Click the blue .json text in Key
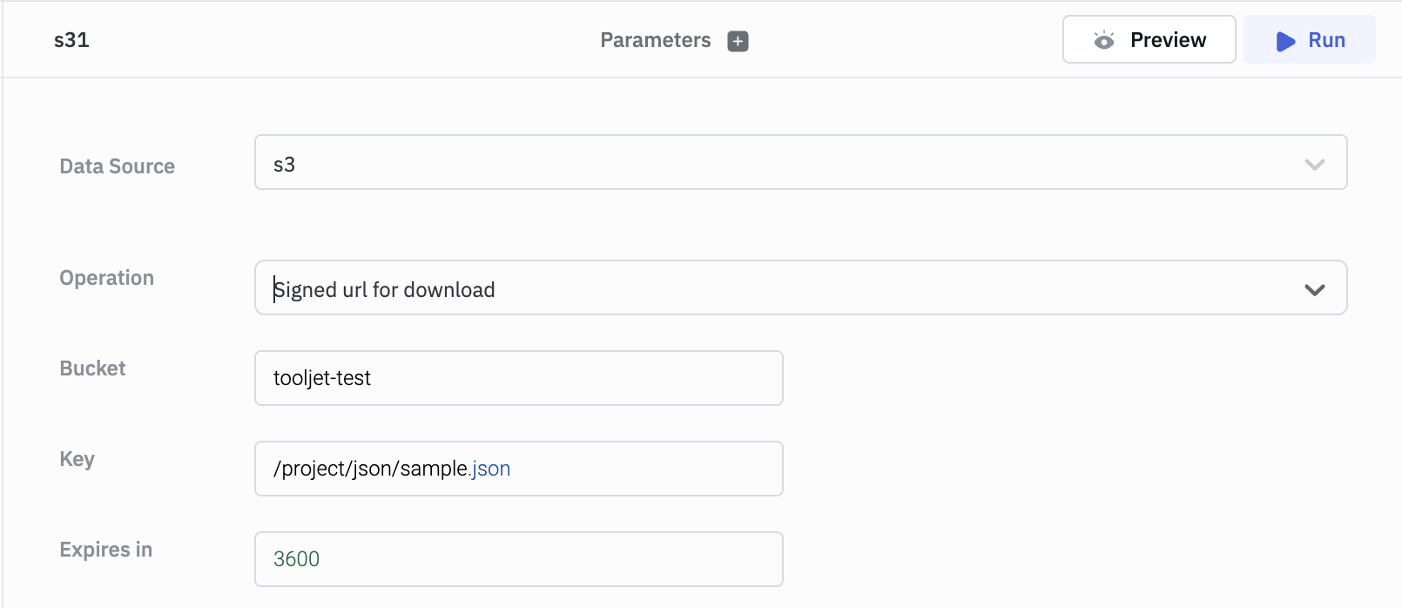The height and width of the screenshot is (608, 1402). pos(491,469)
